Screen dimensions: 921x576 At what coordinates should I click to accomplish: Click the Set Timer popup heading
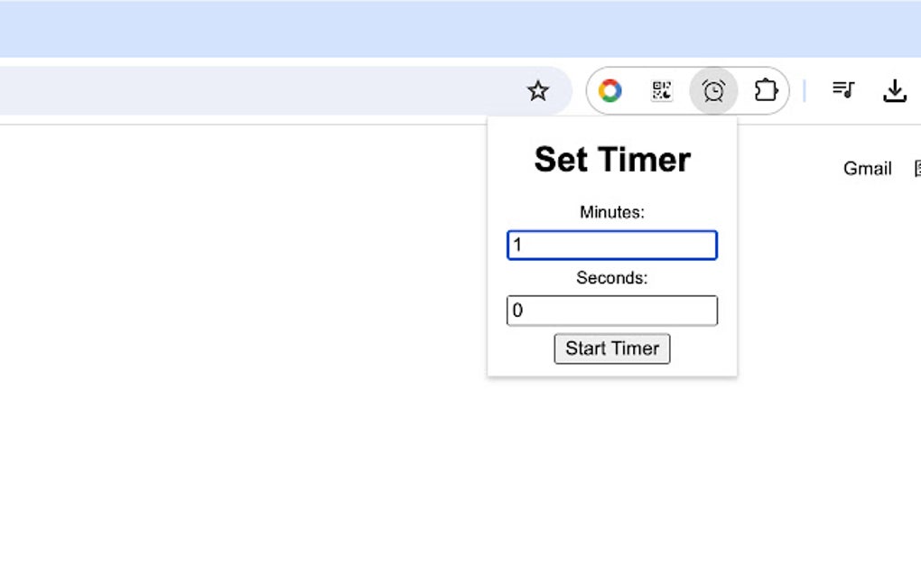pyautogui.click(x=612, y=159)
